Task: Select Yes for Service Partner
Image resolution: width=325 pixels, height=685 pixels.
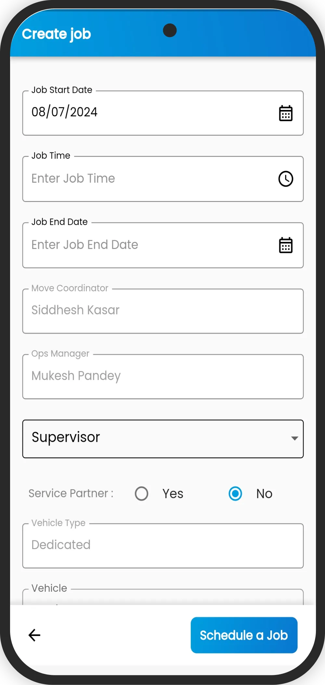Action: tap(142, 494)
